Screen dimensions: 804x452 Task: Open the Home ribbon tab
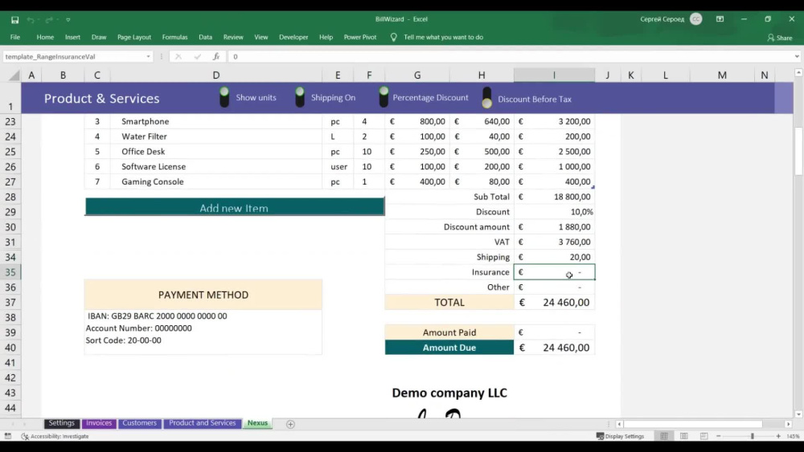coord(45,37)
